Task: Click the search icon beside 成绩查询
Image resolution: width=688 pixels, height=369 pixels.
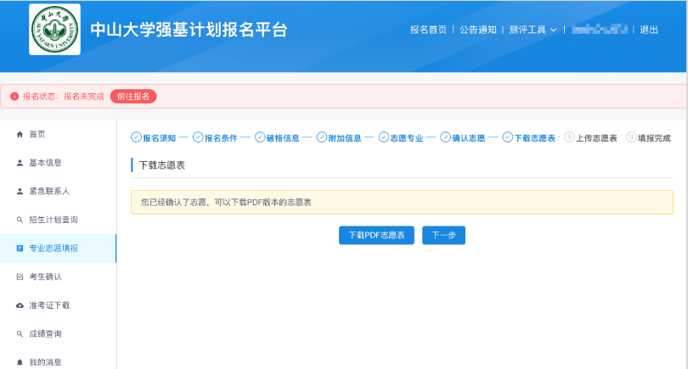Action: coord(20,334)
